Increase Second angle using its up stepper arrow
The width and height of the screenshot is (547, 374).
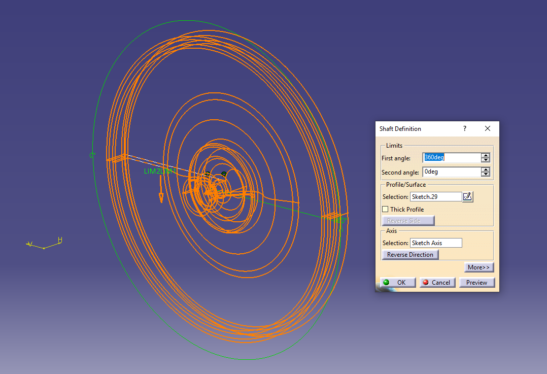(x=485, y=169)
